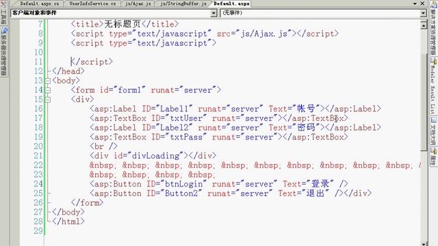Click the 退出 text value on line 25
Viewport: 438px width, 246px height.
pos(315,193)
